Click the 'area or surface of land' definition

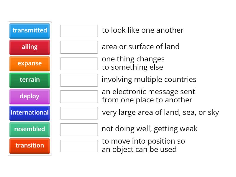(141, 47)
